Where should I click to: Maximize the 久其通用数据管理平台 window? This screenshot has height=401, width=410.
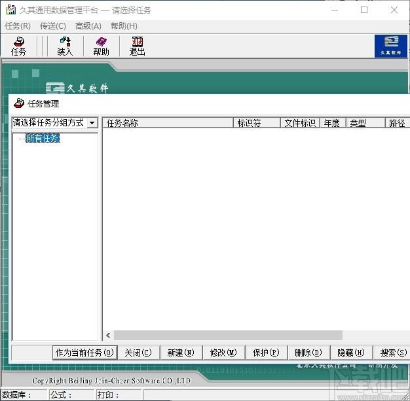pos(364,10)
